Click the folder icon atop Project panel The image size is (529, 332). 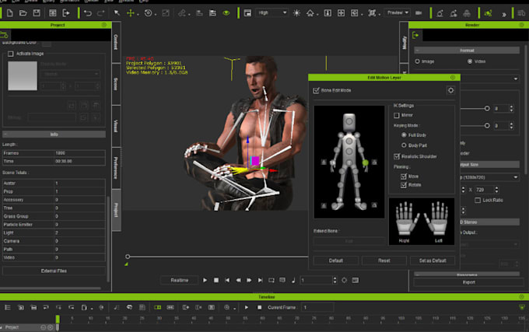5,35
